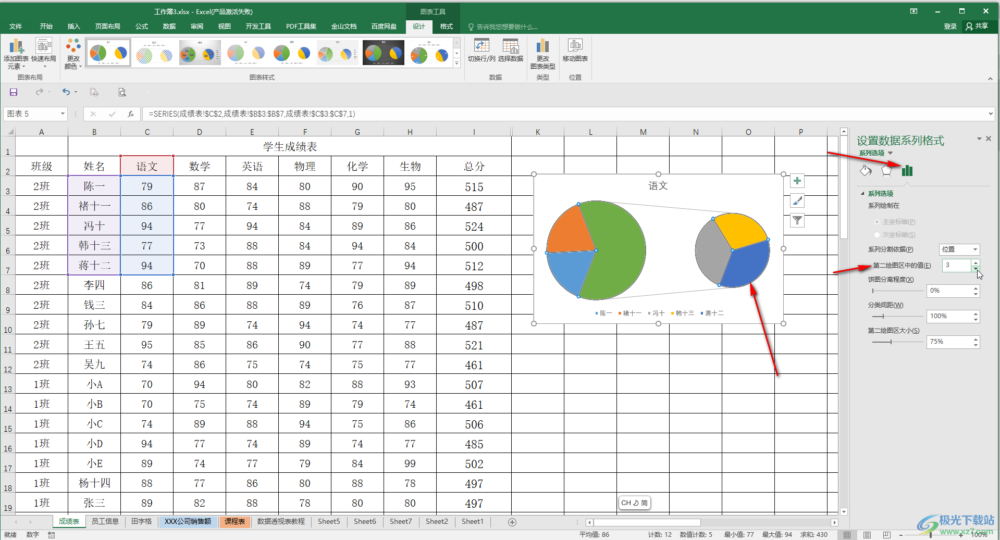
Task: Click the Select All corner of the grid
Action: click(8, 132)
